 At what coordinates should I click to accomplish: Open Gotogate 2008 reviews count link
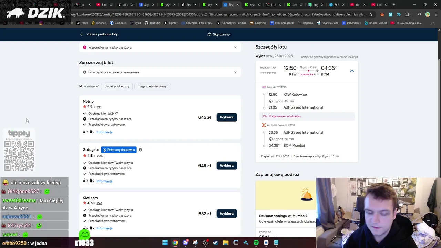tap(100, 156)
